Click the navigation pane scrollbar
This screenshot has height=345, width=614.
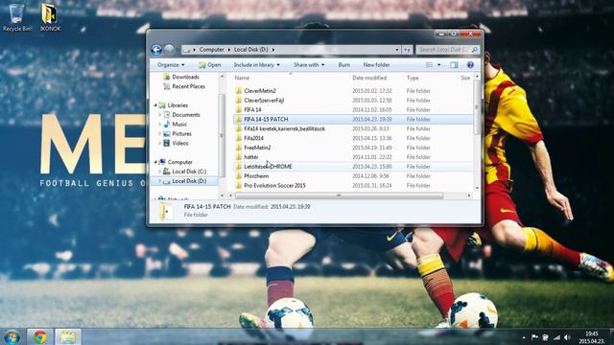point(222,135)
